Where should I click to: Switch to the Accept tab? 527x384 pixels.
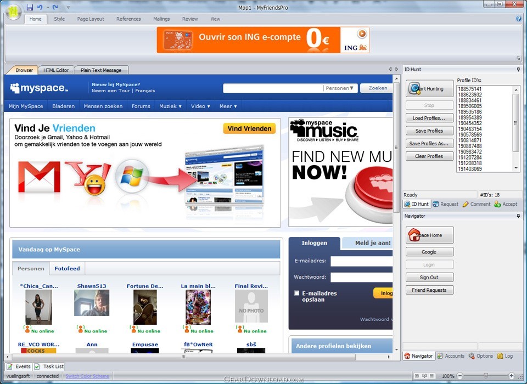click(506, 204)
